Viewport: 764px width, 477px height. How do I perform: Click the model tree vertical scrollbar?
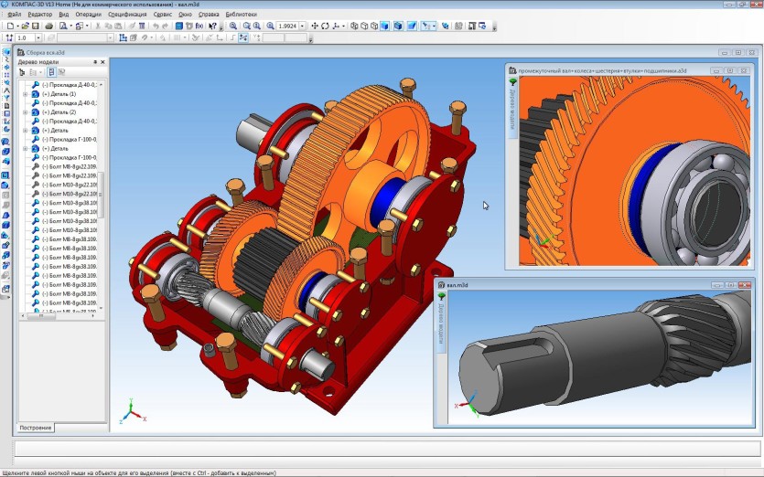tap(101, 196)
